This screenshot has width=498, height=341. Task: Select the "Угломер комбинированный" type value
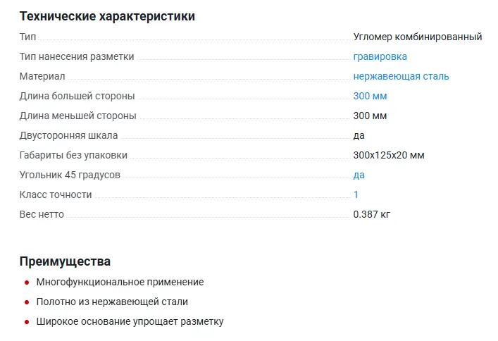(417, 37)
